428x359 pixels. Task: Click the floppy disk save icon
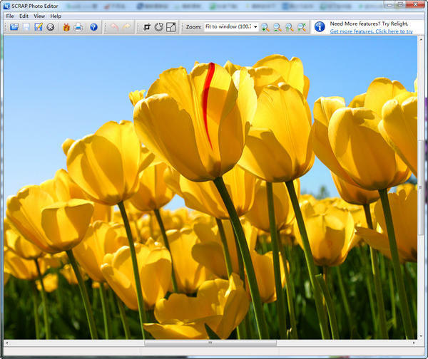coord(26,27)
